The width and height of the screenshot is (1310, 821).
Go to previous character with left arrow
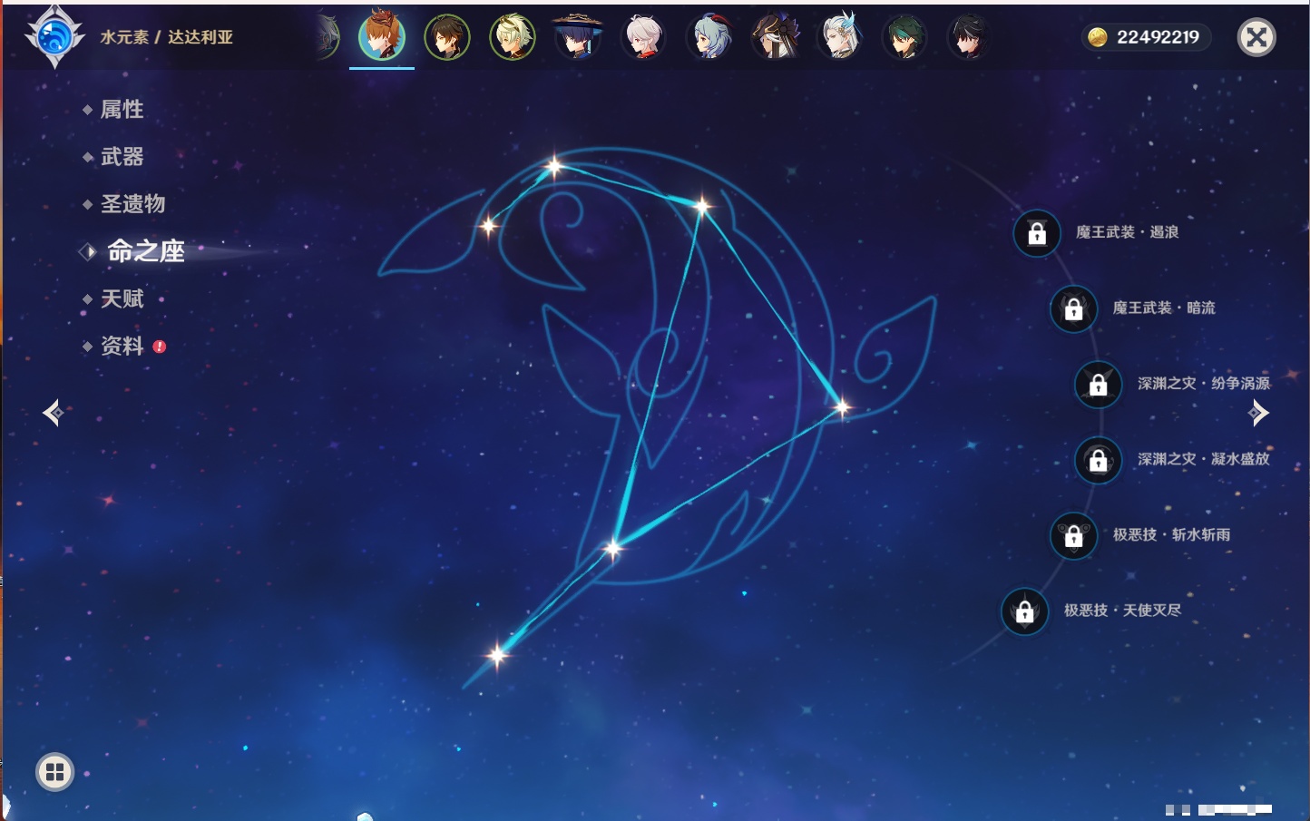click(53, 413)
